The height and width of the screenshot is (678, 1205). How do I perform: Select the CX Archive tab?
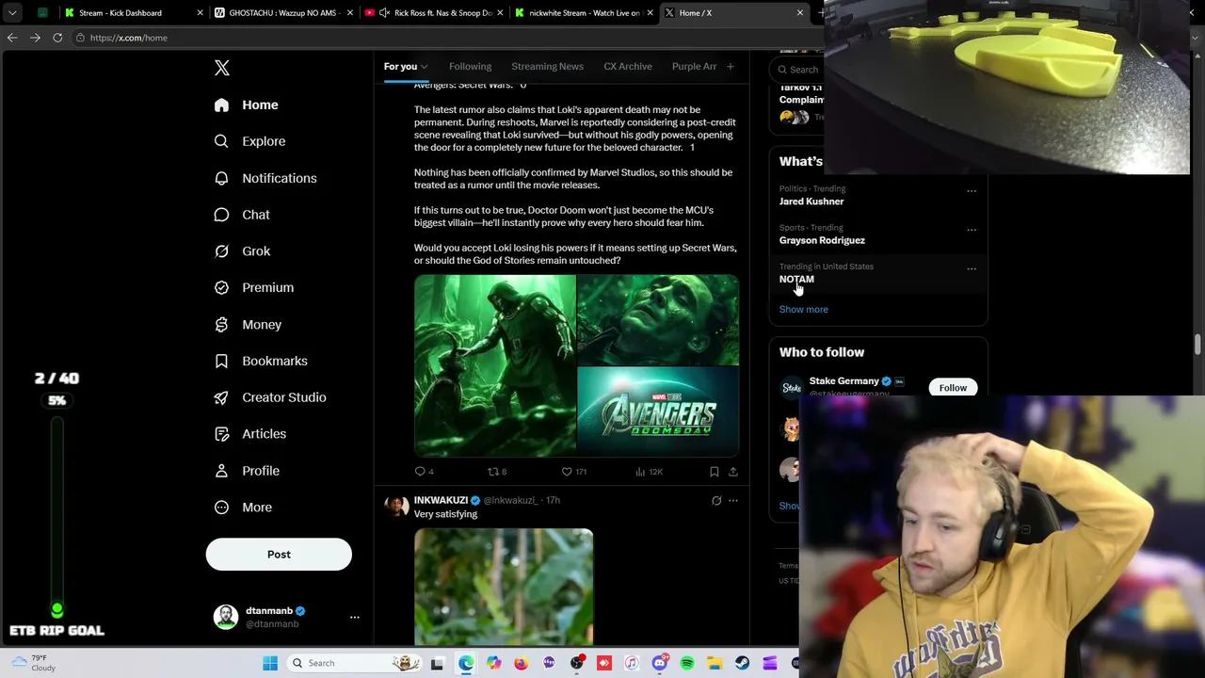(628, 67)
